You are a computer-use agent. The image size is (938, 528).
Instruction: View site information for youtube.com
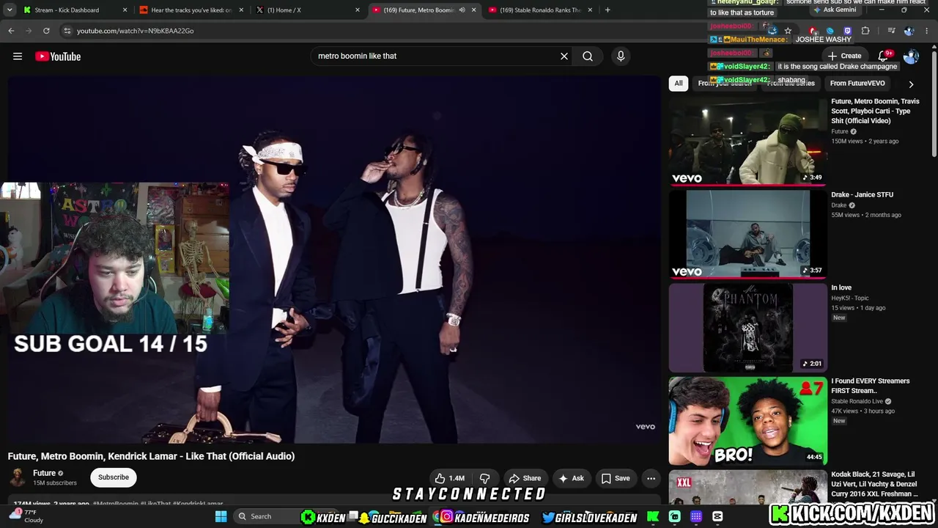click(x=67, y=31)
